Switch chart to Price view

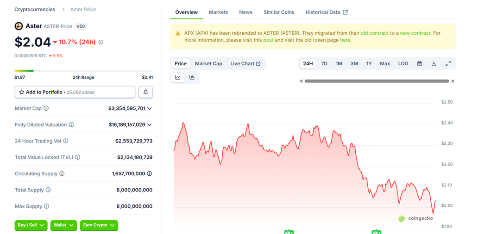click(181, 64)
